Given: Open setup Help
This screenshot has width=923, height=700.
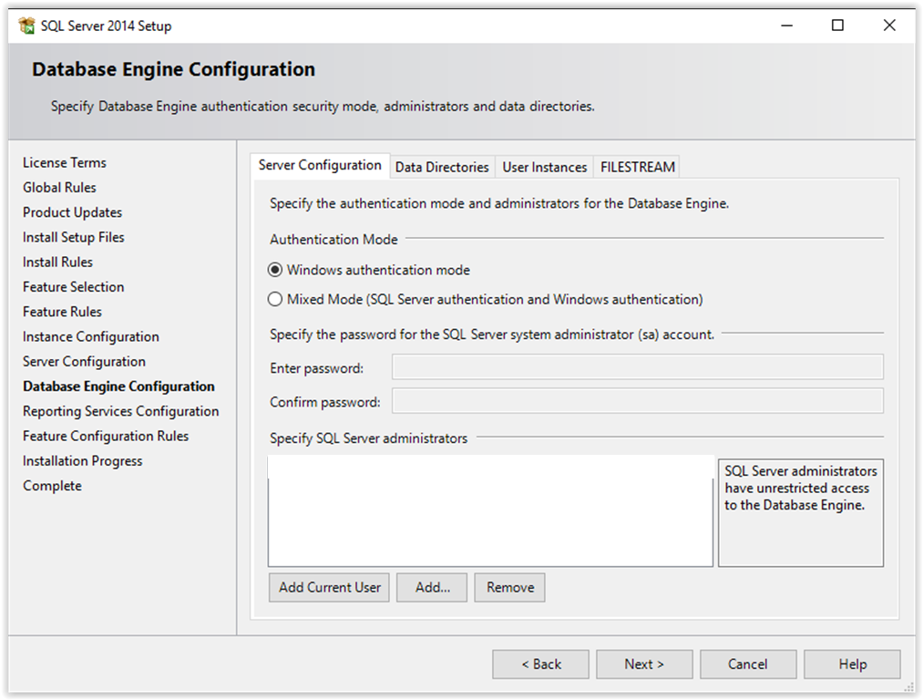Looking at the screenshot, I should click(852, 664).
